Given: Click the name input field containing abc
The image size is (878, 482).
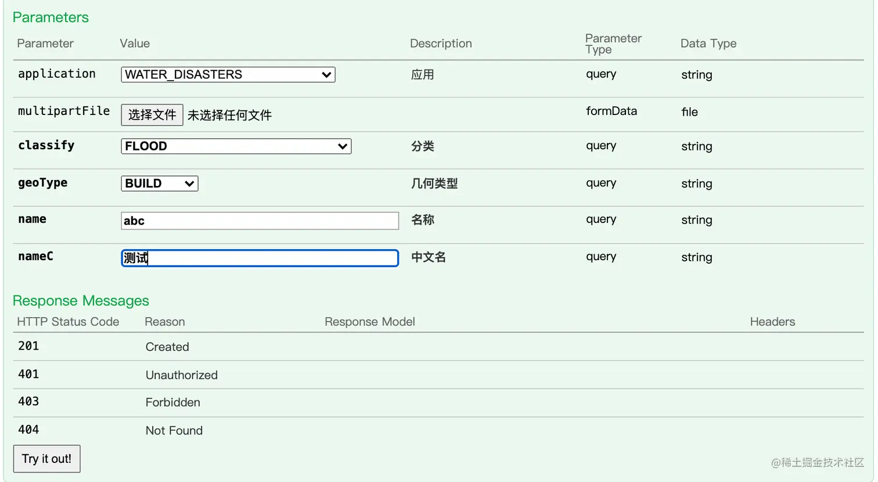Looking at the screenshot, I should (x=260, y=221).
